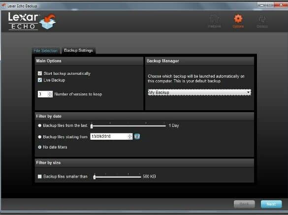Toggle Start backup automatically checkbox

coord(40,73)
